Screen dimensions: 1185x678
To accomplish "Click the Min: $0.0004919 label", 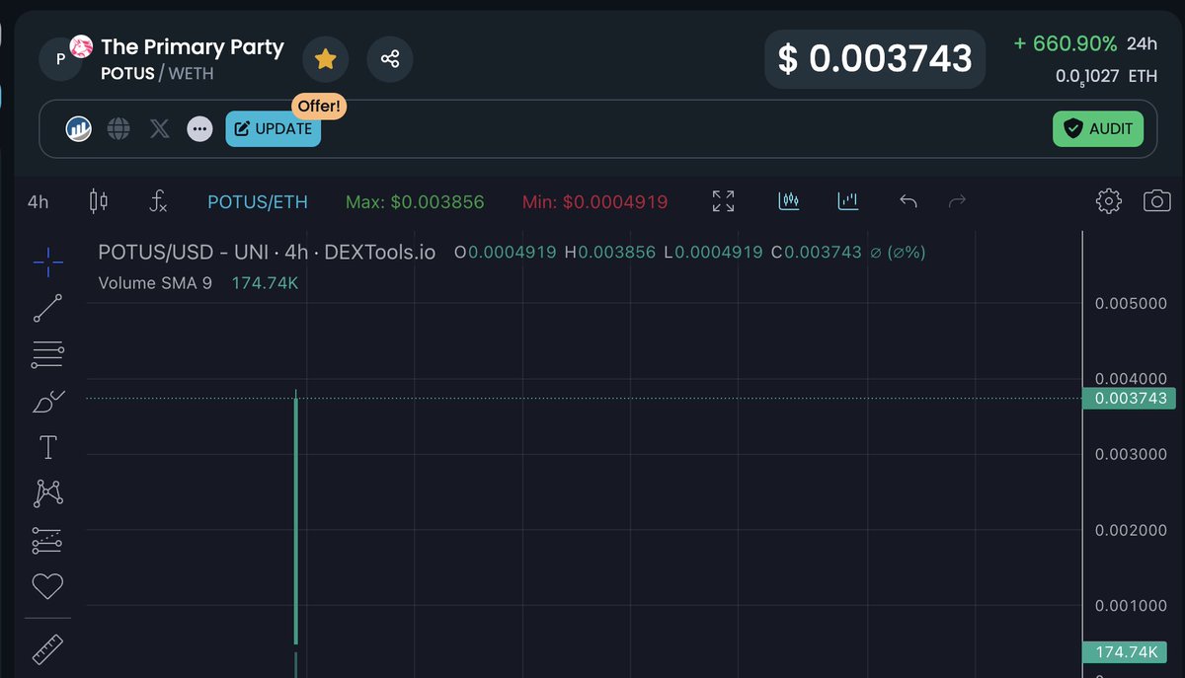I will tap(594, 202).
